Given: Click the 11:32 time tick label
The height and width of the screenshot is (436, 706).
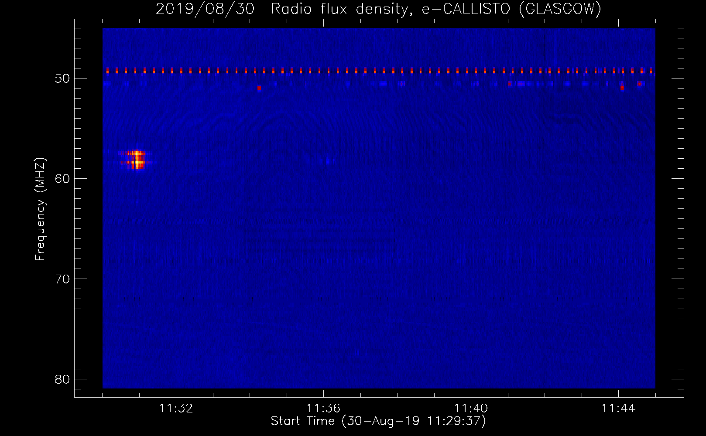Looking at the screenshot, I should (x=176, y=409).
